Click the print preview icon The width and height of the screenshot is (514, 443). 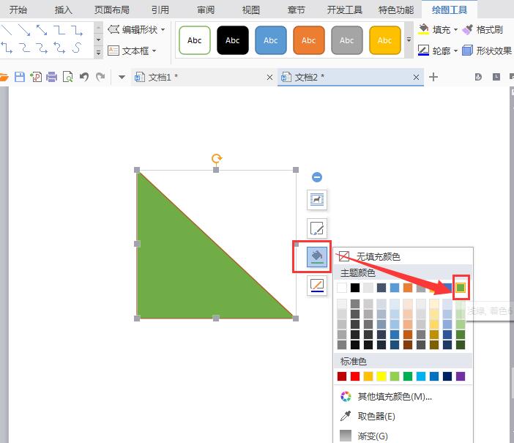[67, 77]
